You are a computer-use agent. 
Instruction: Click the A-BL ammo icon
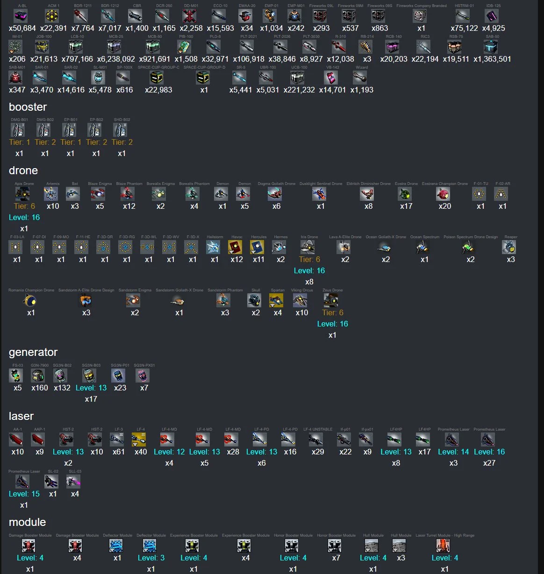[x=21, y=16]
